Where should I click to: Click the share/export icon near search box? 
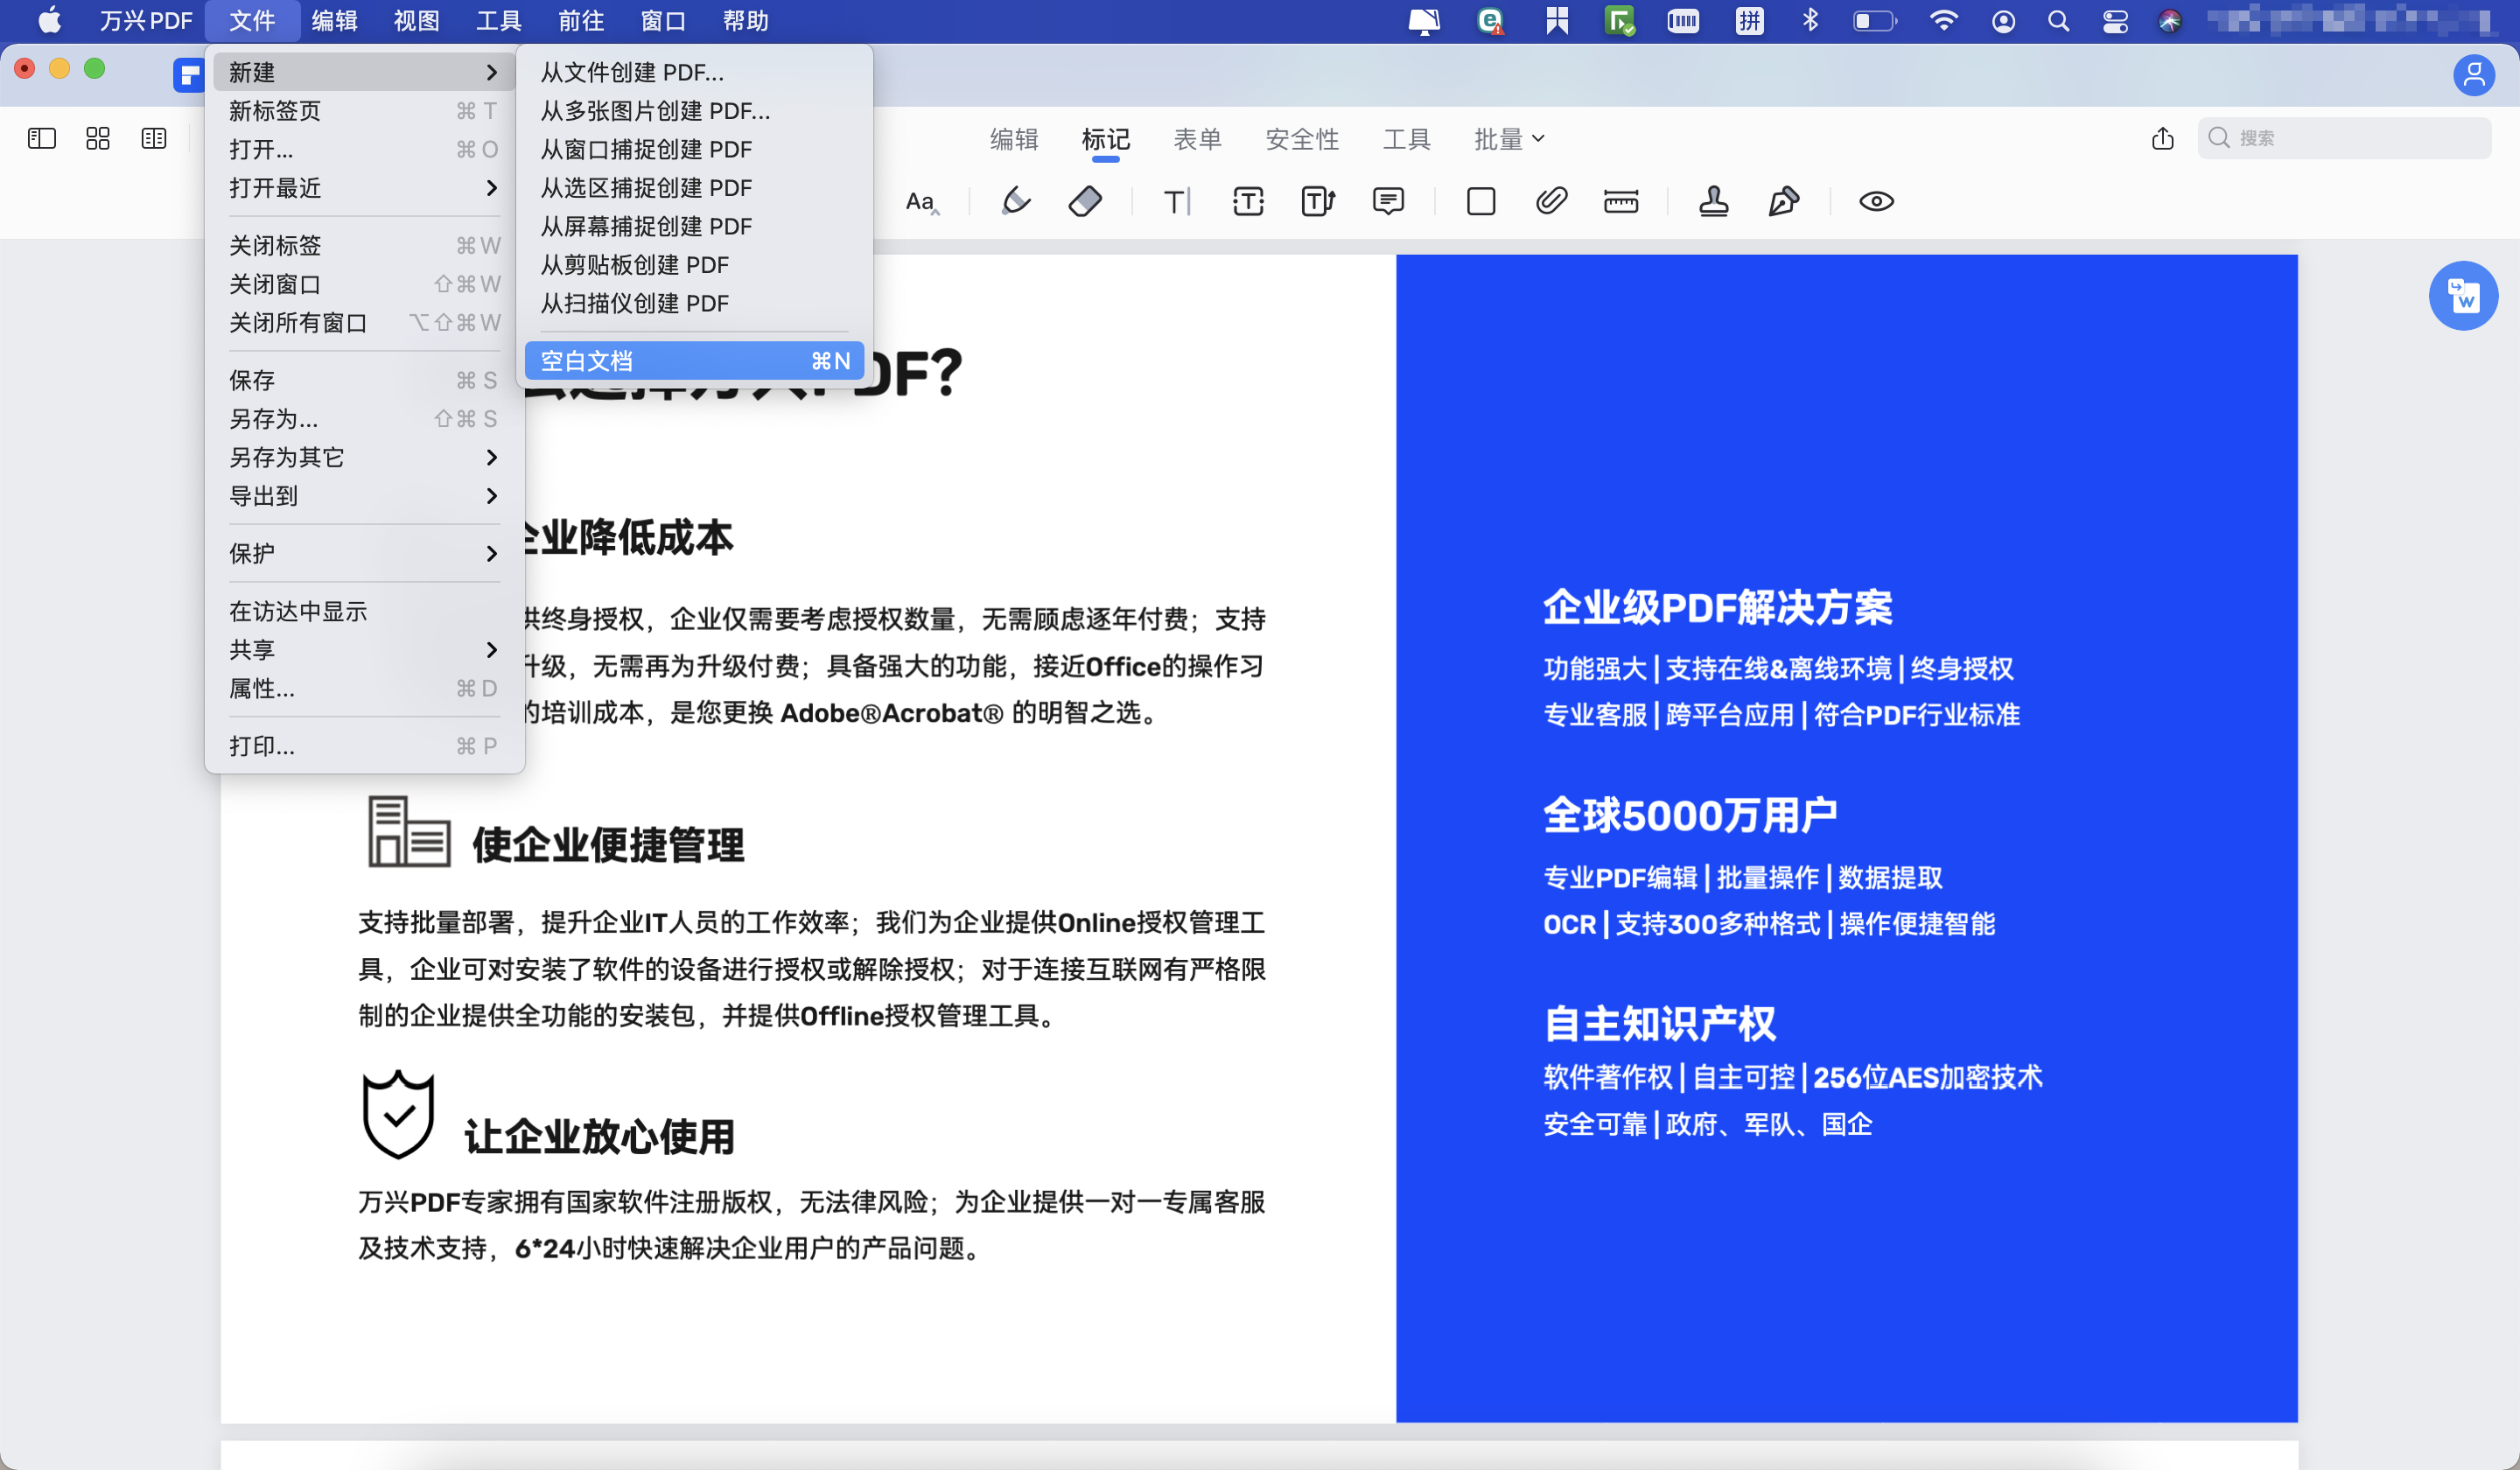point(2162,139)
